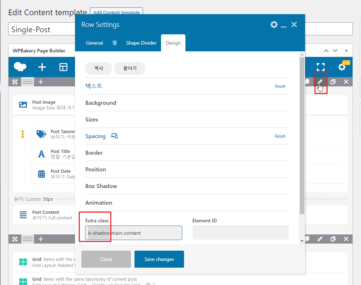Edit second row with pencil icon
The image size is (361, 285).
(320, 239)
